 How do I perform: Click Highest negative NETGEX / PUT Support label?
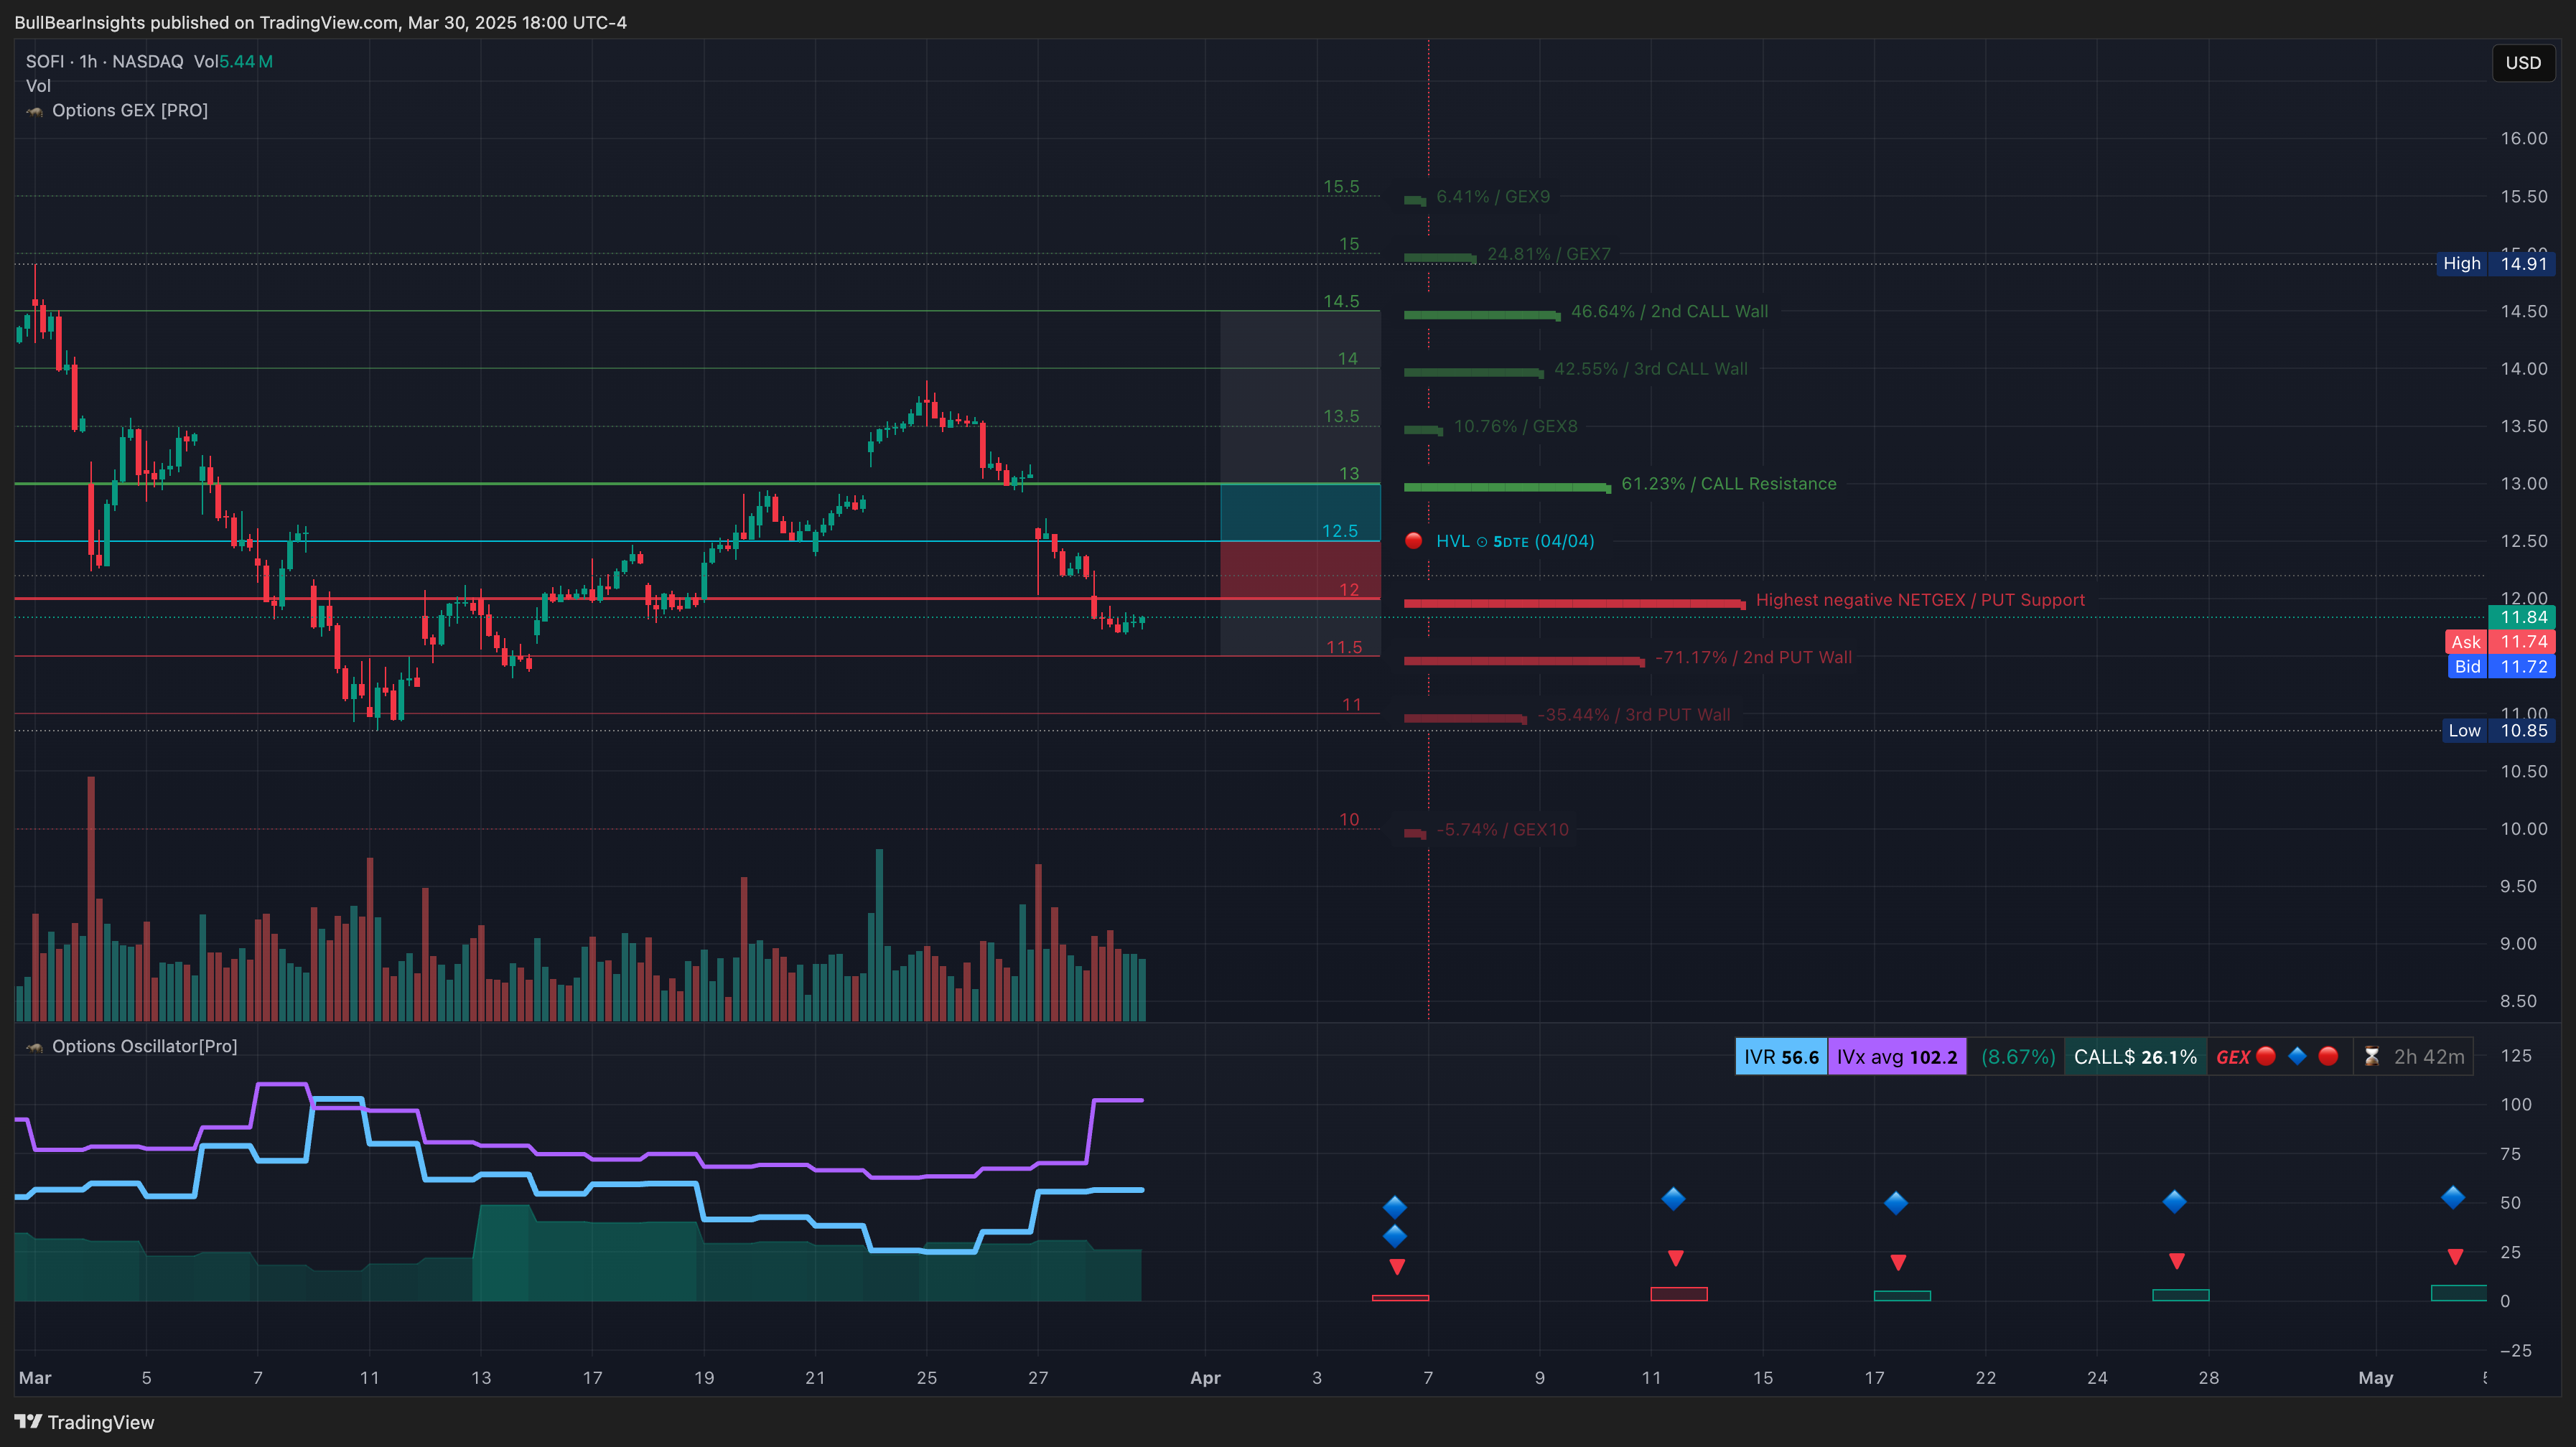[1920, 600]
